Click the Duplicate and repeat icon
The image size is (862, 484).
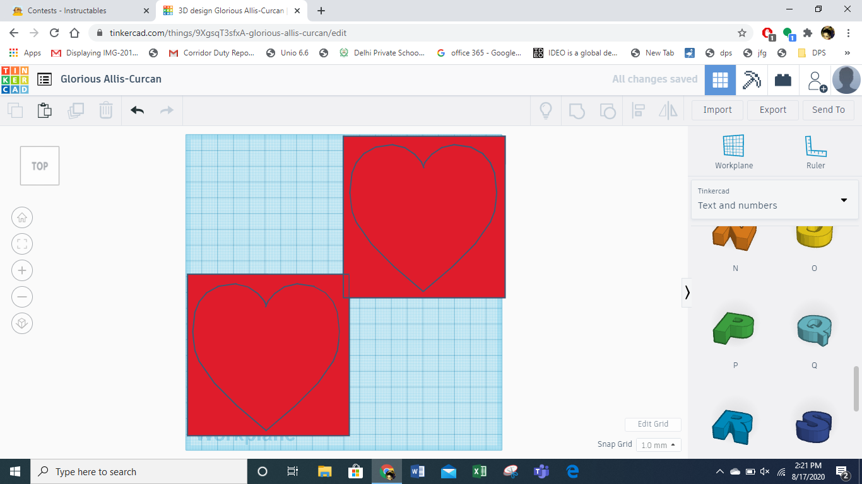76,111
